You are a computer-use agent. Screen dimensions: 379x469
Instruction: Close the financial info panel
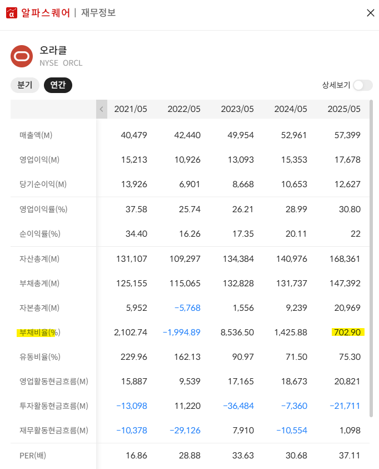[x=370, y=13]
